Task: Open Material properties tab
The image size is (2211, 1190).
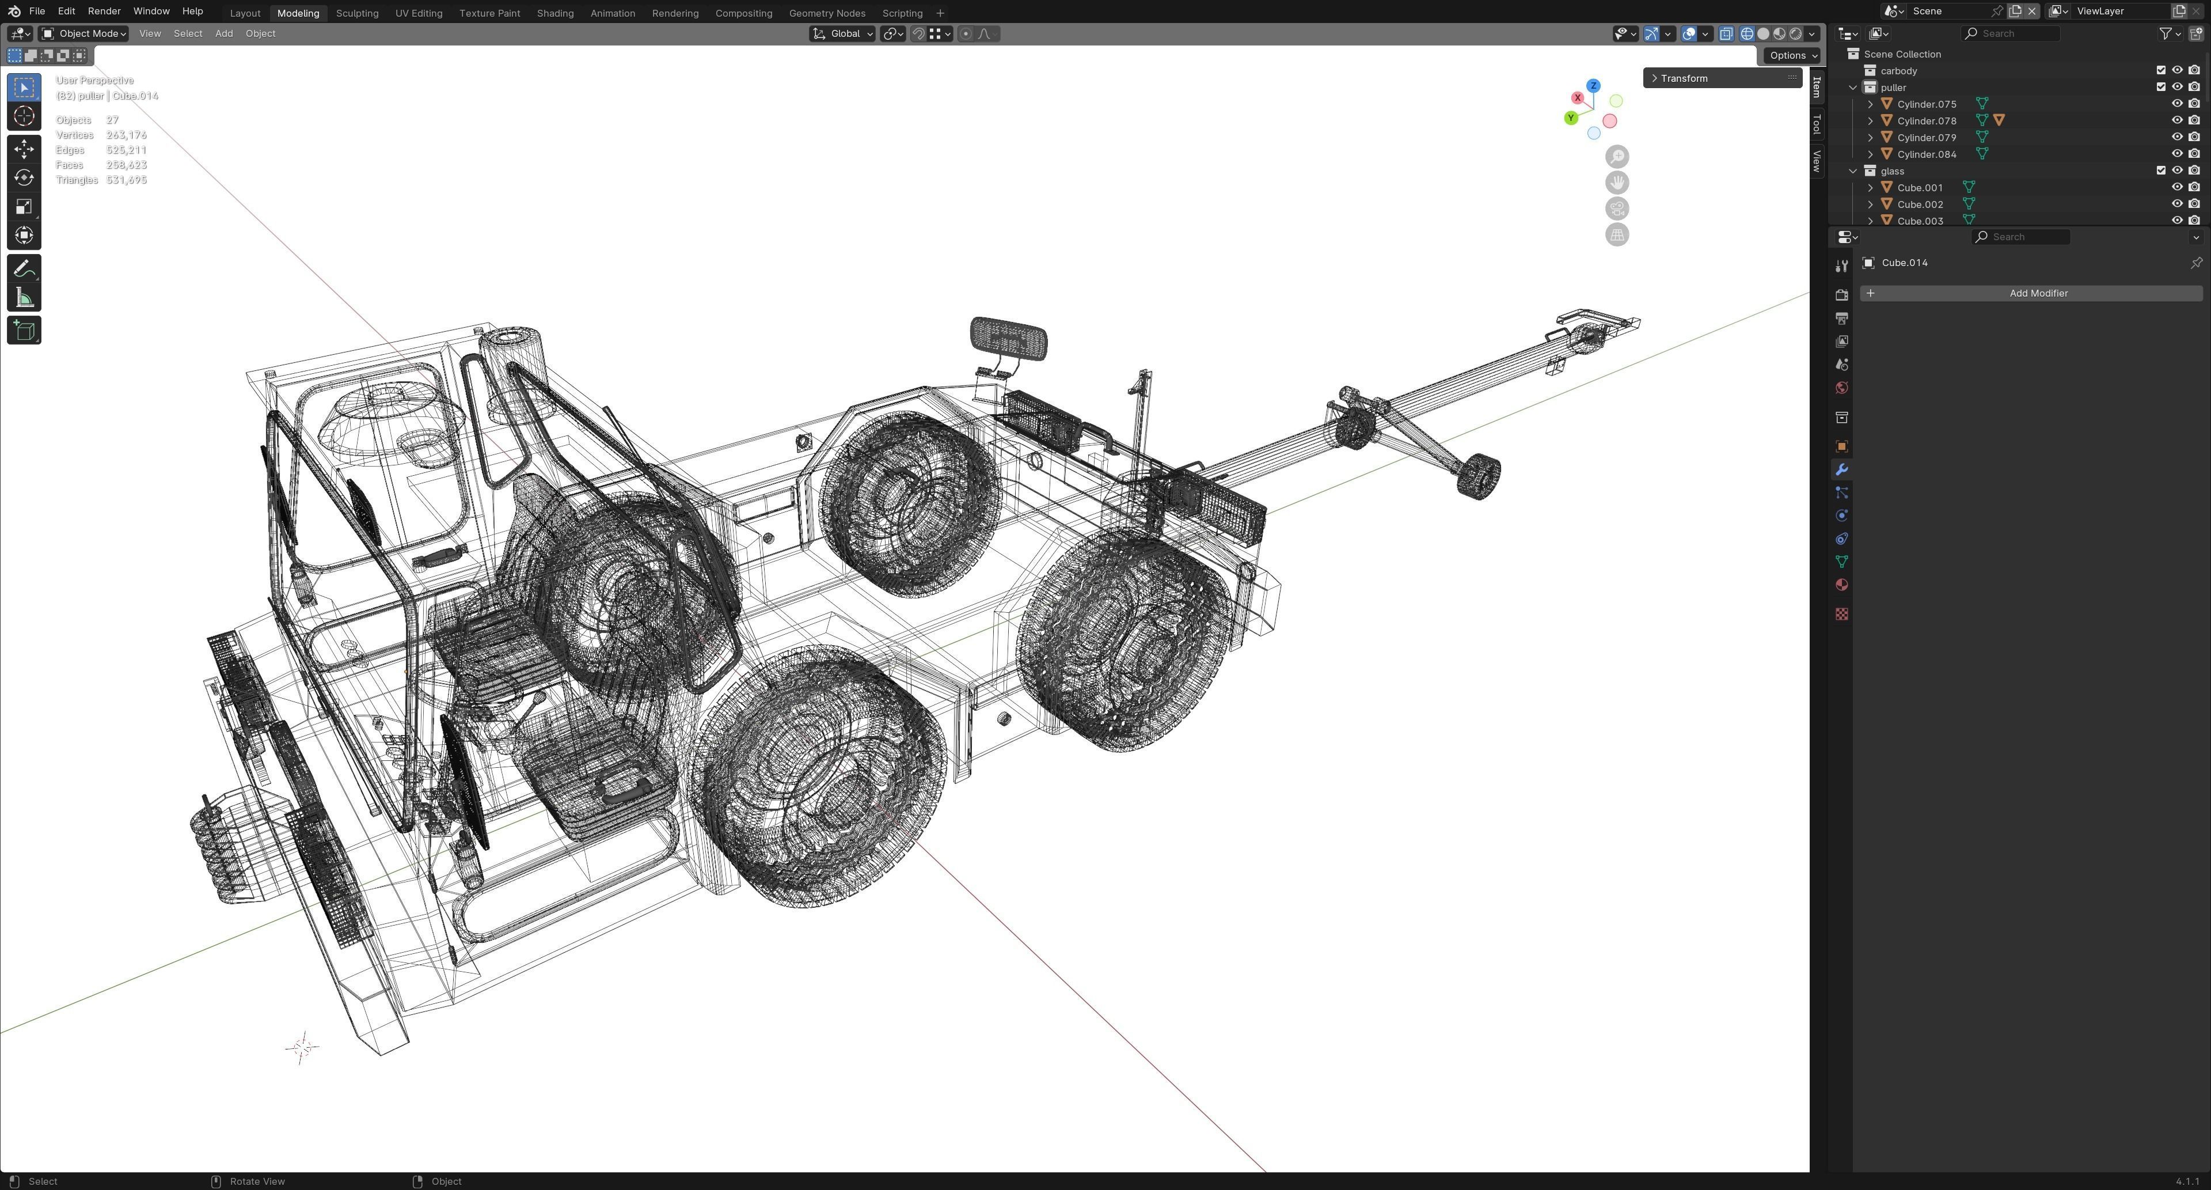Action: 1841,585
